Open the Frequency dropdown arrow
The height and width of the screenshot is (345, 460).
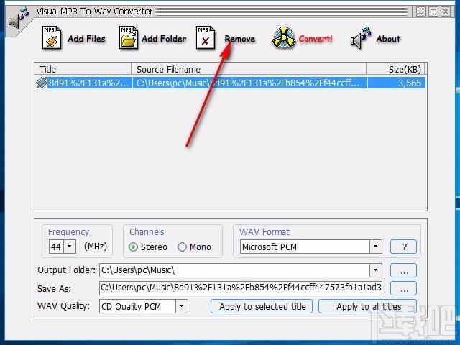point(70,247)
